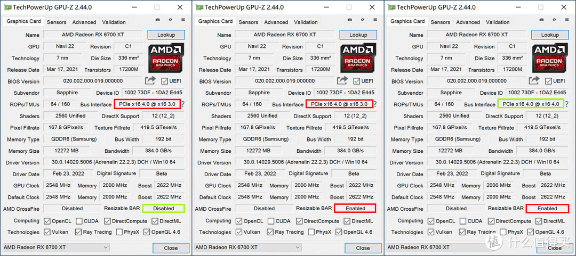Toggle the OpenCL checkbox in right GPU-Z window
576x256 pixels.
tap(430, 221)
